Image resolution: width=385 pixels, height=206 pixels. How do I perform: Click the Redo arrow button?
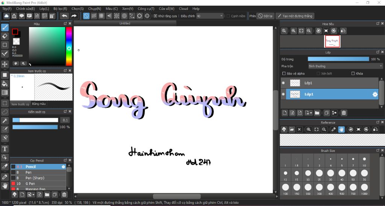coord(73,16)
